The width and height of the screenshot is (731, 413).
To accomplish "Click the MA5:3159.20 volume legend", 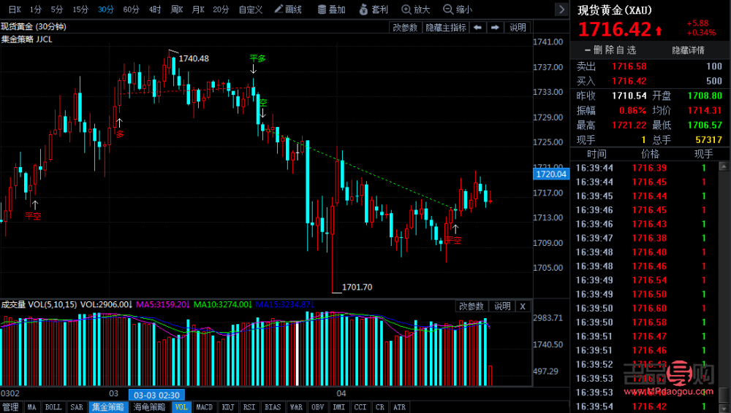I will (x=163, y=304).
